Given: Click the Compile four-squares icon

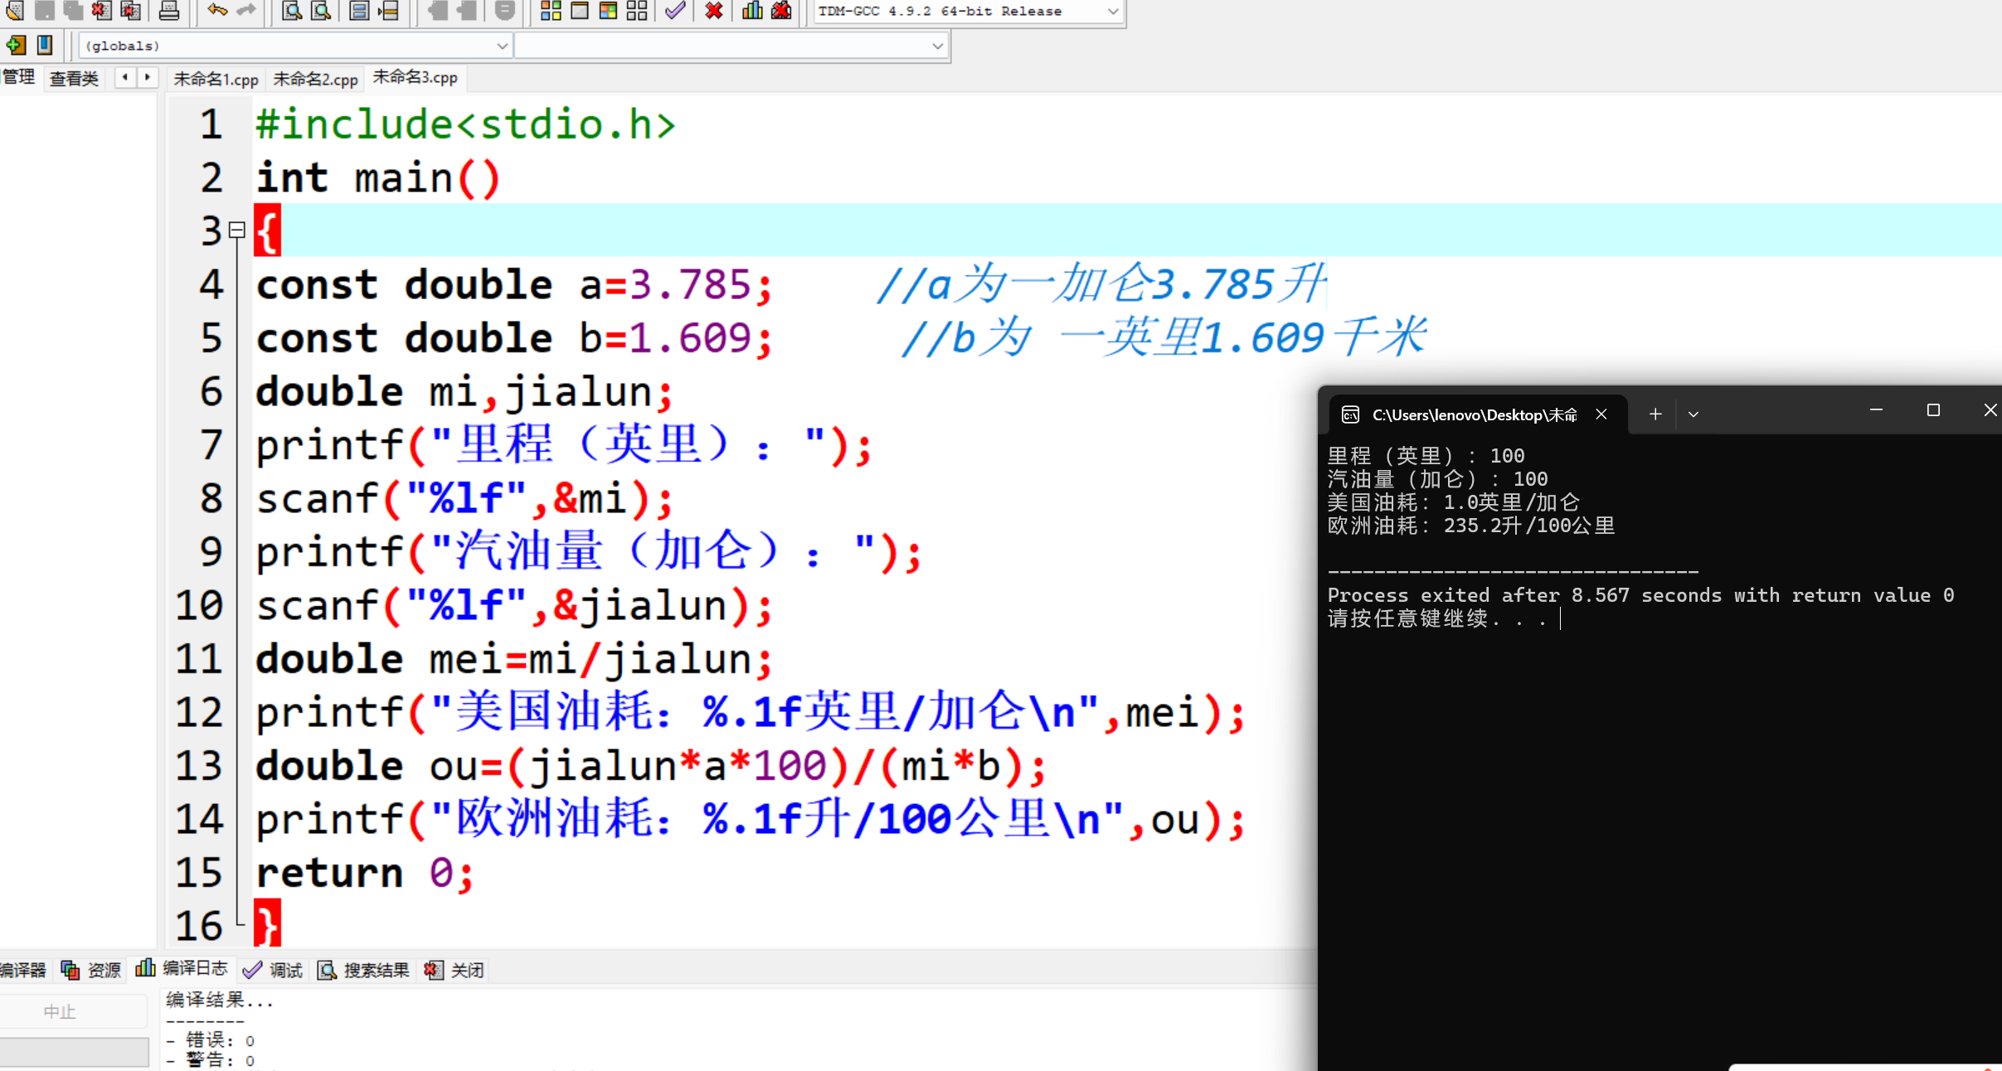Looking at the screenshot, I should click(551, 11).
